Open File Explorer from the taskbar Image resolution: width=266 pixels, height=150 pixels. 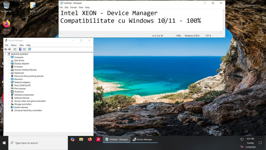[x=81, y=139]
